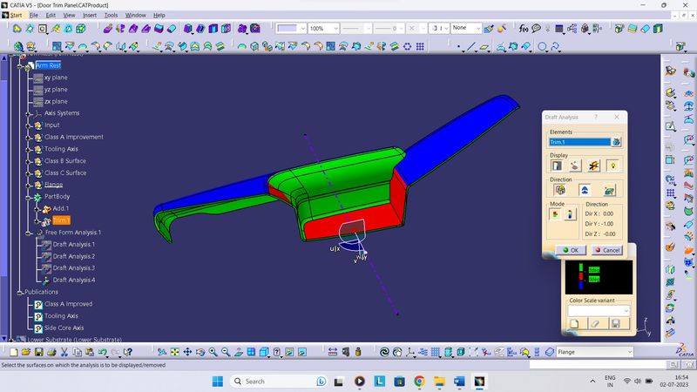
Task: Click the green color in scale legend
Action: coord(580,267)
